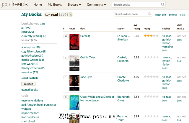Screen dimensions: 189x123
Task: Open the Community dropdown menu
Action: [96, 5]
